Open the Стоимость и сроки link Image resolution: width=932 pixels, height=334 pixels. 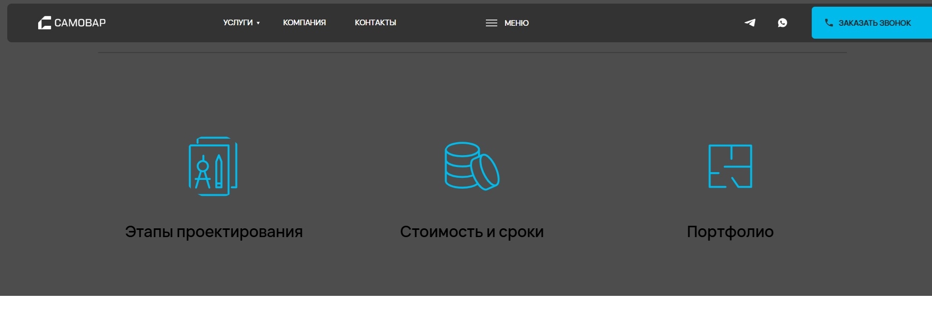pos(472,232)
